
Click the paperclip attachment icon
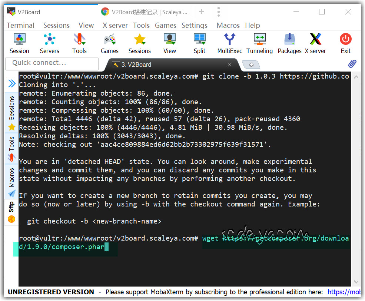(352, 64)
